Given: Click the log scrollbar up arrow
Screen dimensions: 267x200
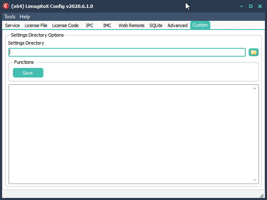Looking at the screenshot, I should [x=254, y=88].
